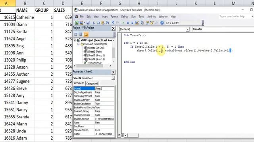Screen dimensions: 254x142
Task: Run the macro with the green play icon
Action: (x=123, y=23)
